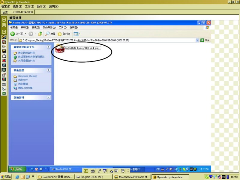The height and width of the screenshot is (180, 240).
Task: Click the Explorer Forward arrow button
Action: point(31,34)
